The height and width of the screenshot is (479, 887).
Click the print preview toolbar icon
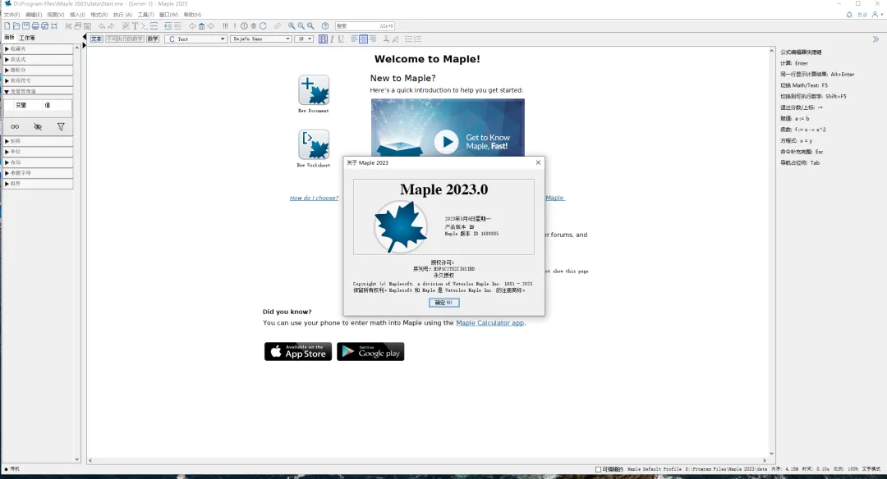point(44,26)
